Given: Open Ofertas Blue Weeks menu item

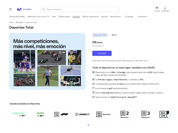Looking at the screenshot, I should pyautogui.click(x=17, y=17).
